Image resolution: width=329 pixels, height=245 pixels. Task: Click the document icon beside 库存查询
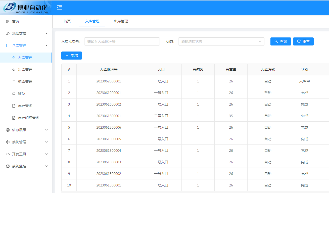[14, 106]
